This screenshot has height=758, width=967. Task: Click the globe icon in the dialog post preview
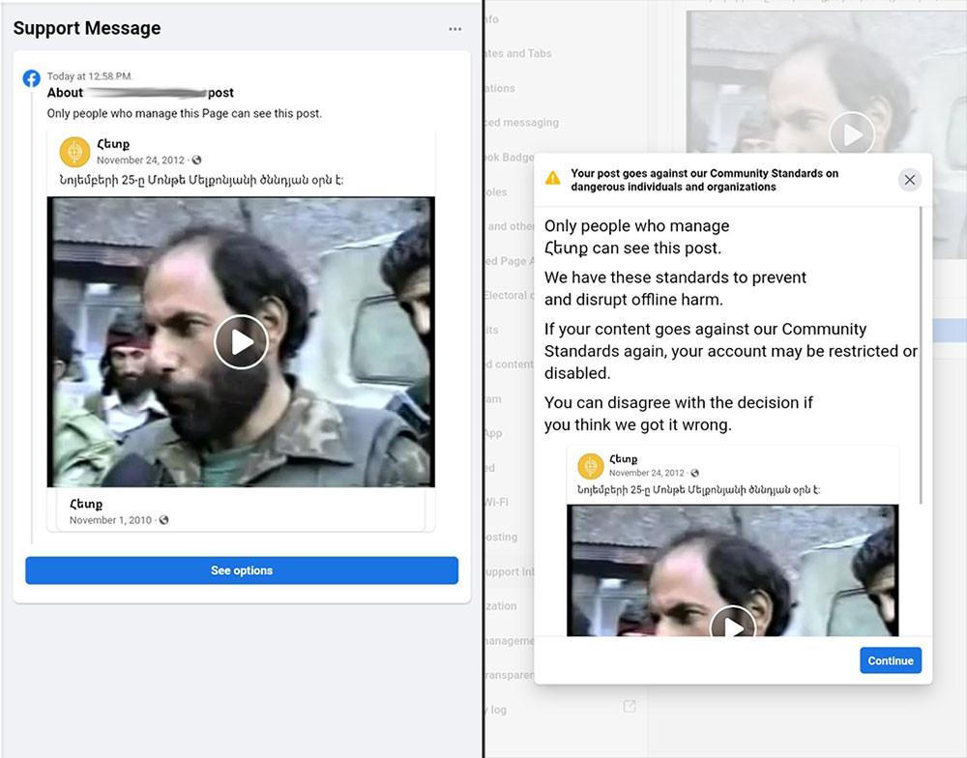tap(695, 473)
